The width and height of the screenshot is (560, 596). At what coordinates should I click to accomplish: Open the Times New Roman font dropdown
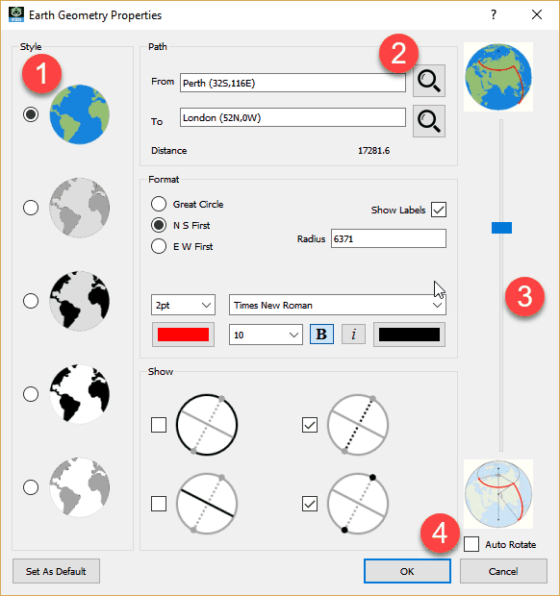[x=338, y=305]
